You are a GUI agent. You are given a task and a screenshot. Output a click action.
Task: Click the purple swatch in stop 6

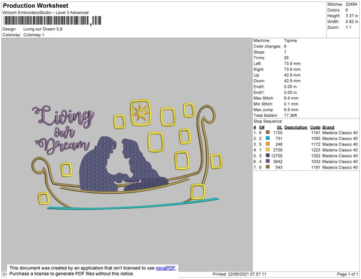point(268,161)
